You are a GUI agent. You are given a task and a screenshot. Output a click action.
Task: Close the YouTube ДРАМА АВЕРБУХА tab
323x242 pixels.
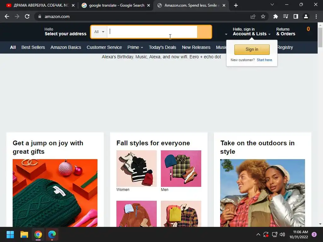[x=73, y=5]
